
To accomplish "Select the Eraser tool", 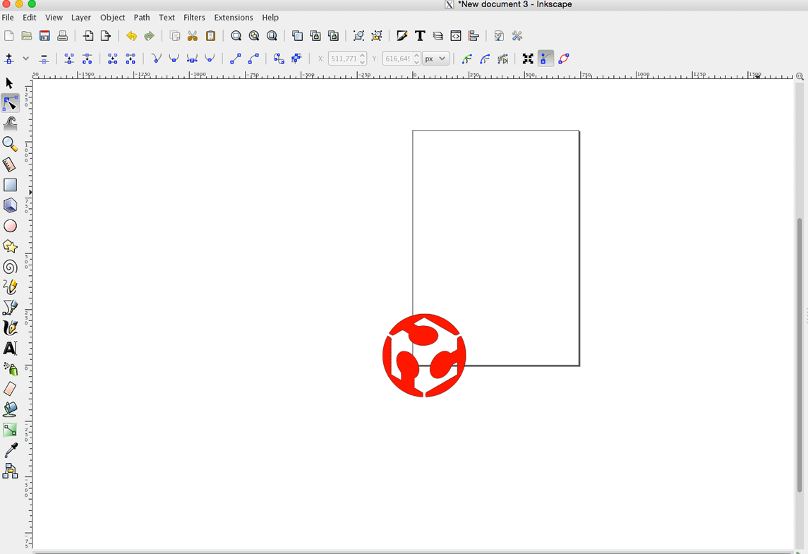I will click(10, 389).
